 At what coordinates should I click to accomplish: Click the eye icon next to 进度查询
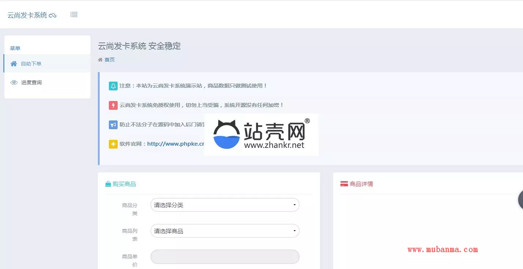tap(14, 82)
